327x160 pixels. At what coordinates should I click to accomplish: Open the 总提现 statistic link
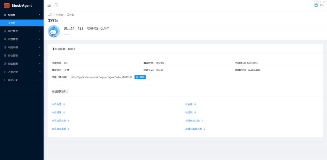pyautogui.click(x=189, y=113)
